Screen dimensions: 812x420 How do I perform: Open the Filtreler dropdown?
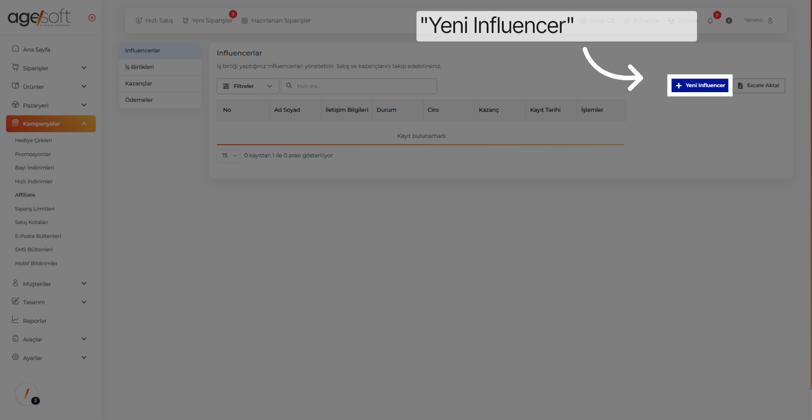pos(248,86)
